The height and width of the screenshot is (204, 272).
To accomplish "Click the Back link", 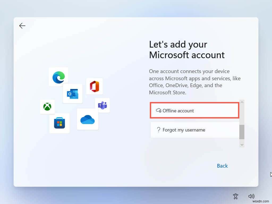I will (x=222, y=166).
